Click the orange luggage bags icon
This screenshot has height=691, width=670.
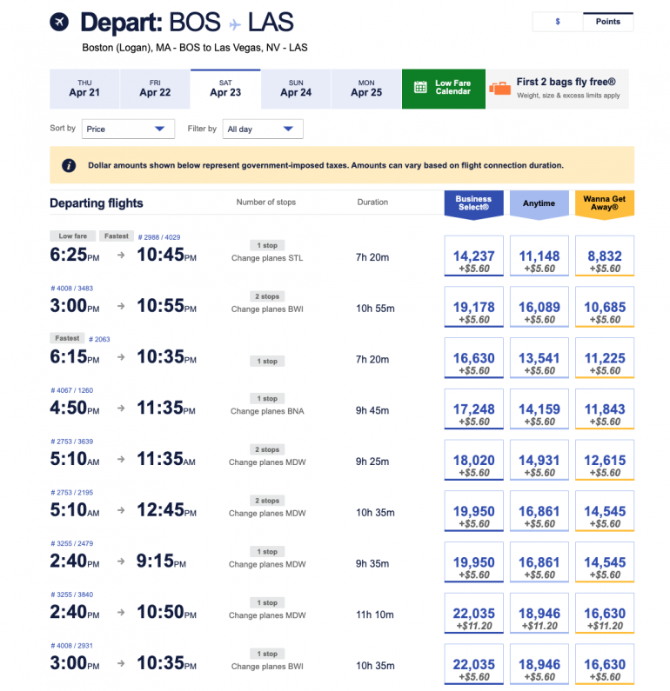click(x=499, y=88)
